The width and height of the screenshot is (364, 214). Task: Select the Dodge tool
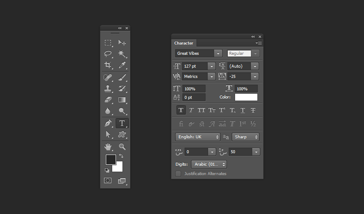[122, 111]
